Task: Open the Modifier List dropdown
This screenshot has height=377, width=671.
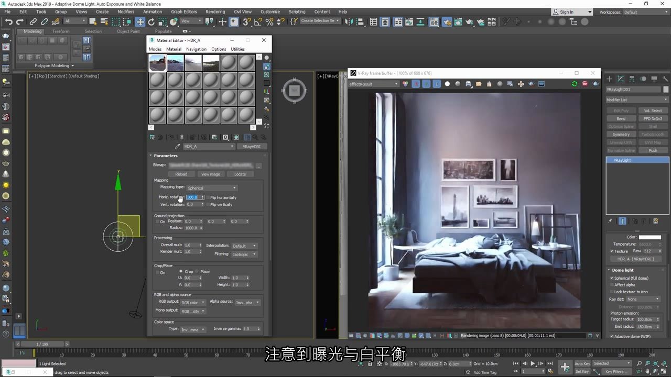Action: tap(637, 99)
